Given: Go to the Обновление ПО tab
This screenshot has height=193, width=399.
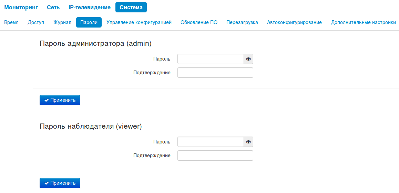Looking at the screenshot, I should tap(199, 22).
